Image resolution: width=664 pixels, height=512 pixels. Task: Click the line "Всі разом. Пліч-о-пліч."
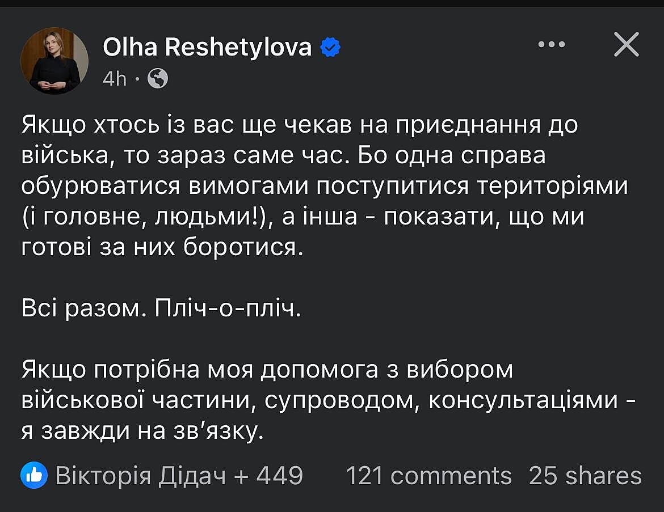(160, 309)
